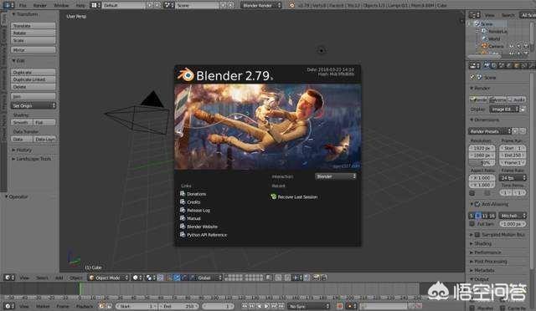Click the Translate button
The width and height of the screenshot is (536, 311).
click(33, 26)
